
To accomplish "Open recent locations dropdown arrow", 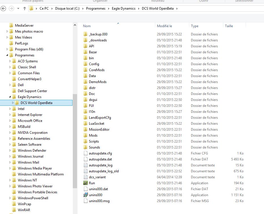I will point(18,9).
